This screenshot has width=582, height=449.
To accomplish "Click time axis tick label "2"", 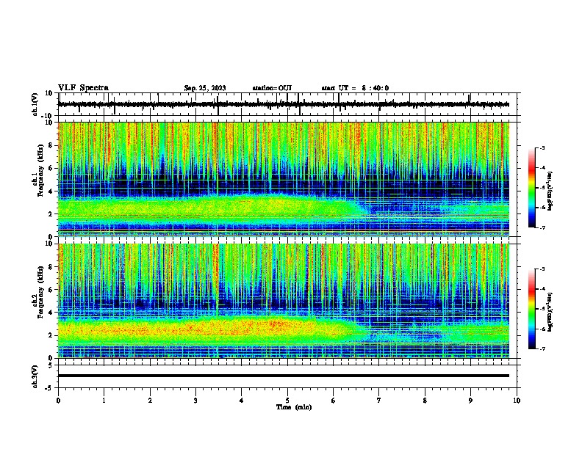I will [x=150, y=401].
